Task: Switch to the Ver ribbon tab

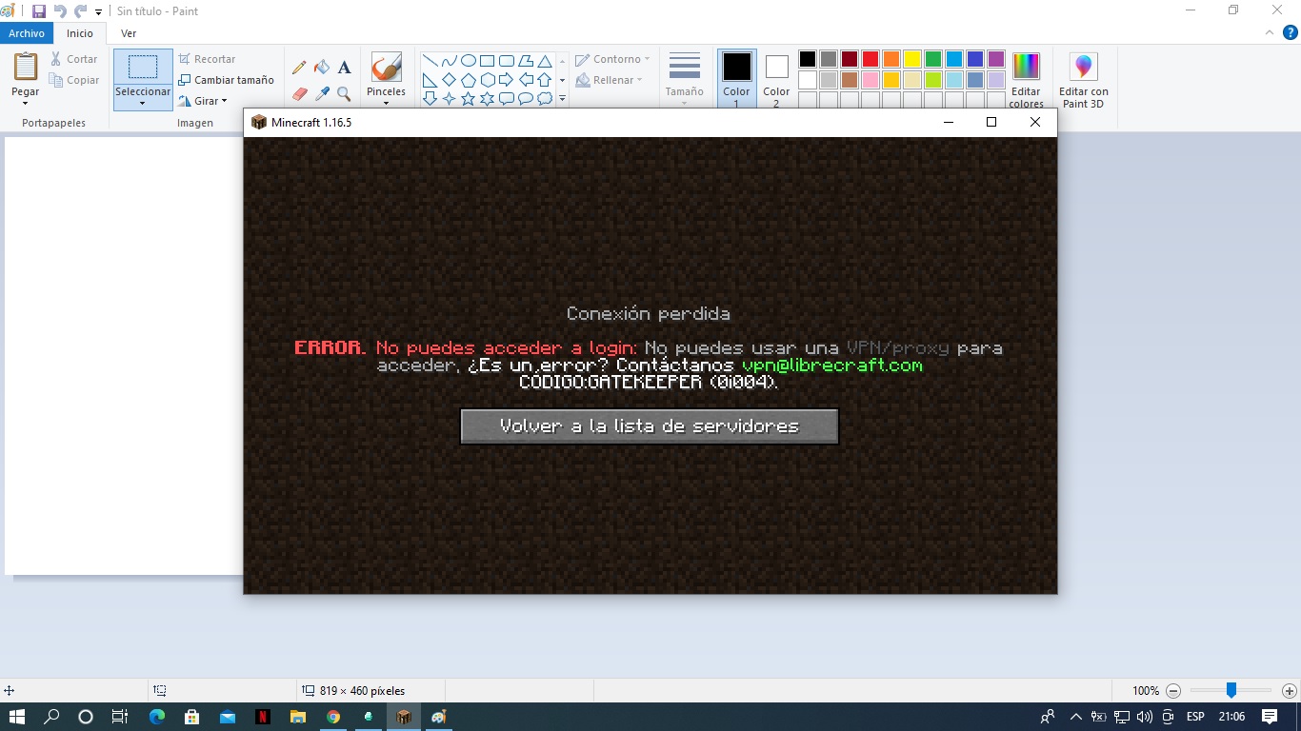Action: tap(129, 33)
